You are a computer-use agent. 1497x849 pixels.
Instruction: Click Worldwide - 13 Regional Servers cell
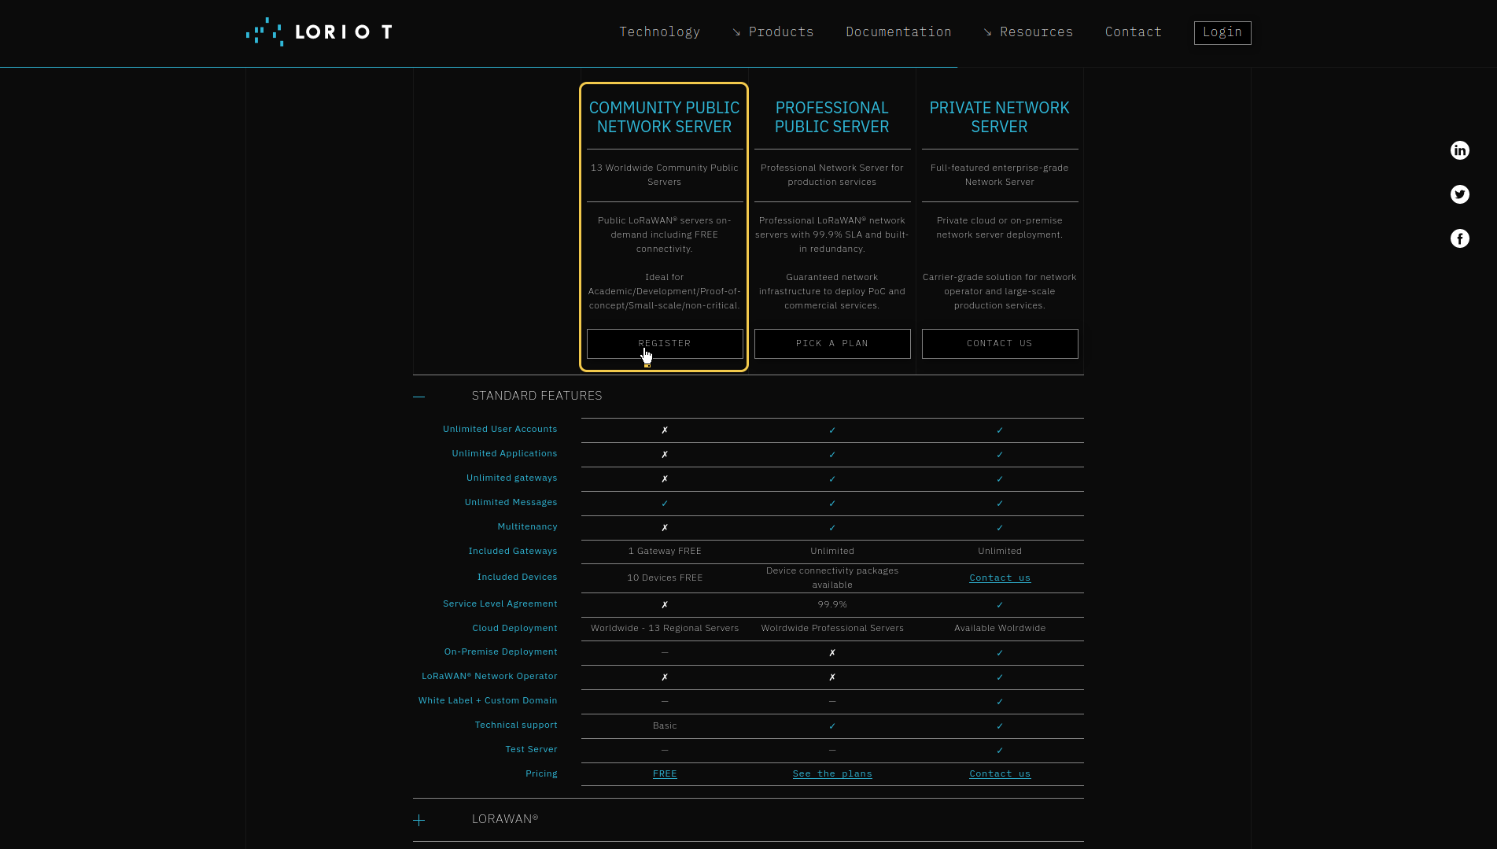point(665,629)
